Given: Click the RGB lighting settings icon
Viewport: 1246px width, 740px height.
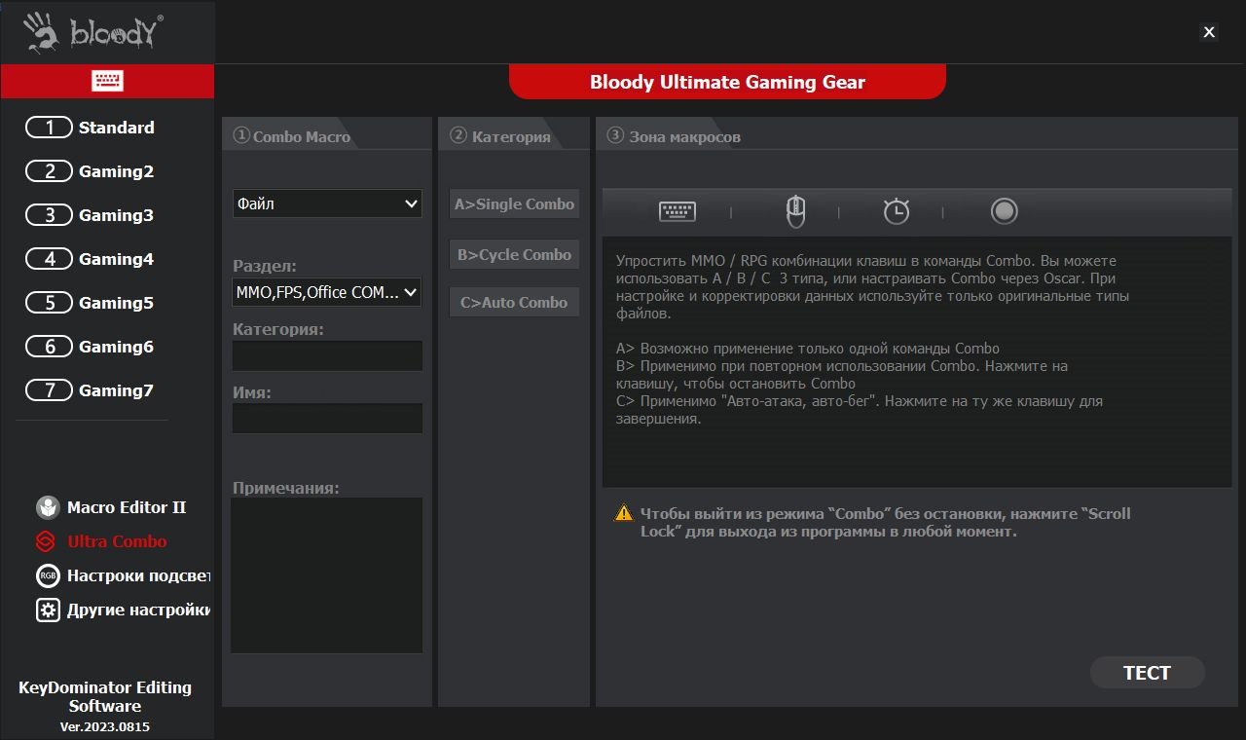Looking at the screenshot, I should click(48, 575).
